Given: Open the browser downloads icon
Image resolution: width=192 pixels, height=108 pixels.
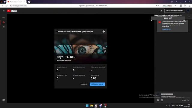Looking at the screenshot, I should [190, 6].
